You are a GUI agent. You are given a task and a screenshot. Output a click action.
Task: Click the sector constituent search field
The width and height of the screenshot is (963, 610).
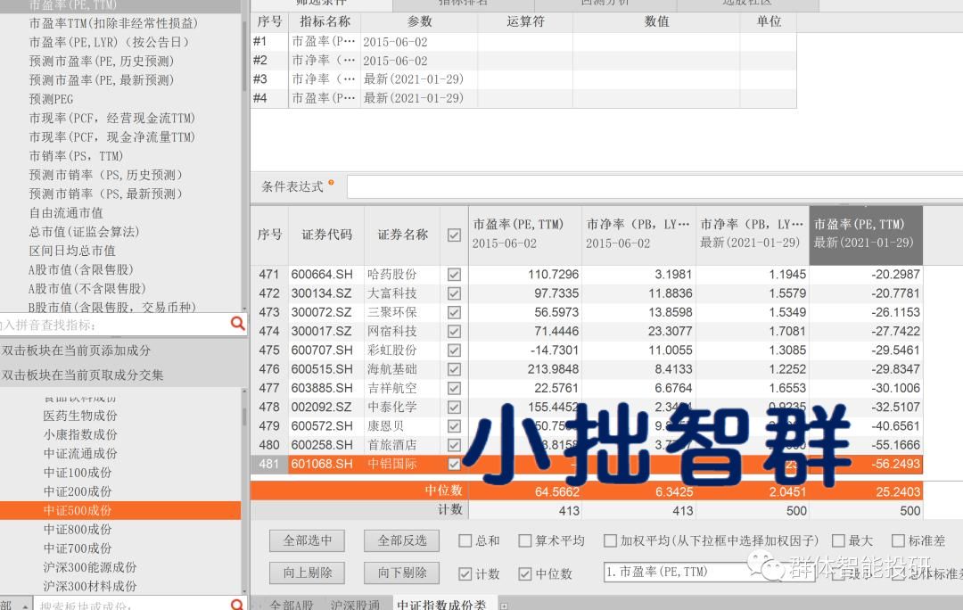pos(131,605)
